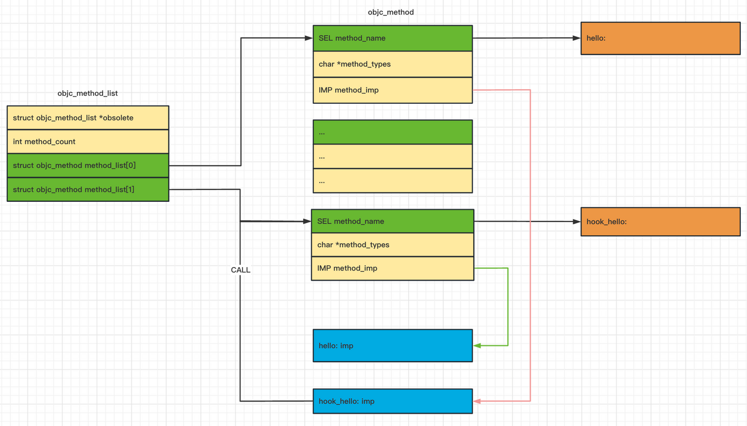Select the blue 'hello: imp' box
Image resolution: width=747 pixels, height=426 pixels.
click(x=392, y=346)
